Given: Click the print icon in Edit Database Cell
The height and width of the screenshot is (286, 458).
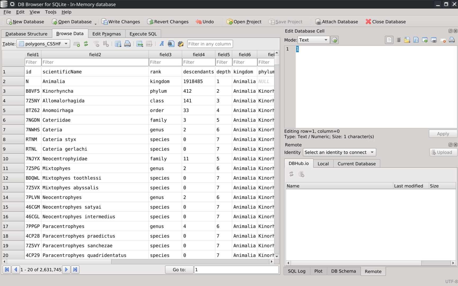Looking at the screenshot, I should [452, 40].
